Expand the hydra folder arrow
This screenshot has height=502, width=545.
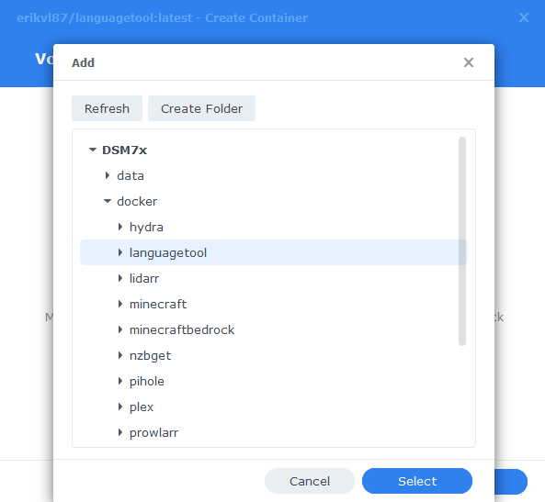pyautogui.click(x=120, y=227)
